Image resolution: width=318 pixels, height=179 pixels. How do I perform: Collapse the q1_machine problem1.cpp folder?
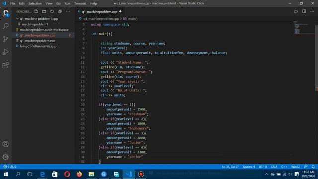coord(43,19)
